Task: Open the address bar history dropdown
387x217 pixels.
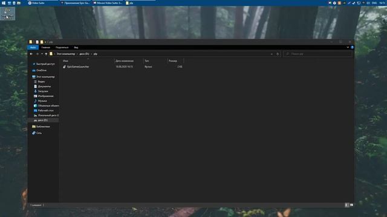Action: pos(272,54)
